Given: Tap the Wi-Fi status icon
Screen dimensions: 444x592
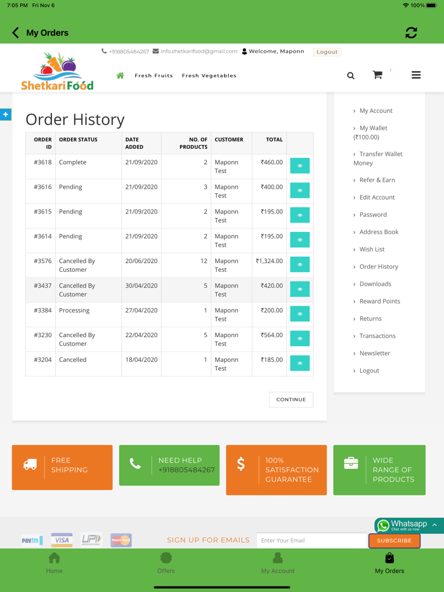Looking at the screenshot, I should coord(406,5).
